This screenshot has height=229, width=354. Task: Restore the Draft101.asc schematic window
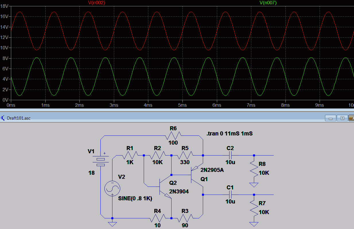point(342,118)
